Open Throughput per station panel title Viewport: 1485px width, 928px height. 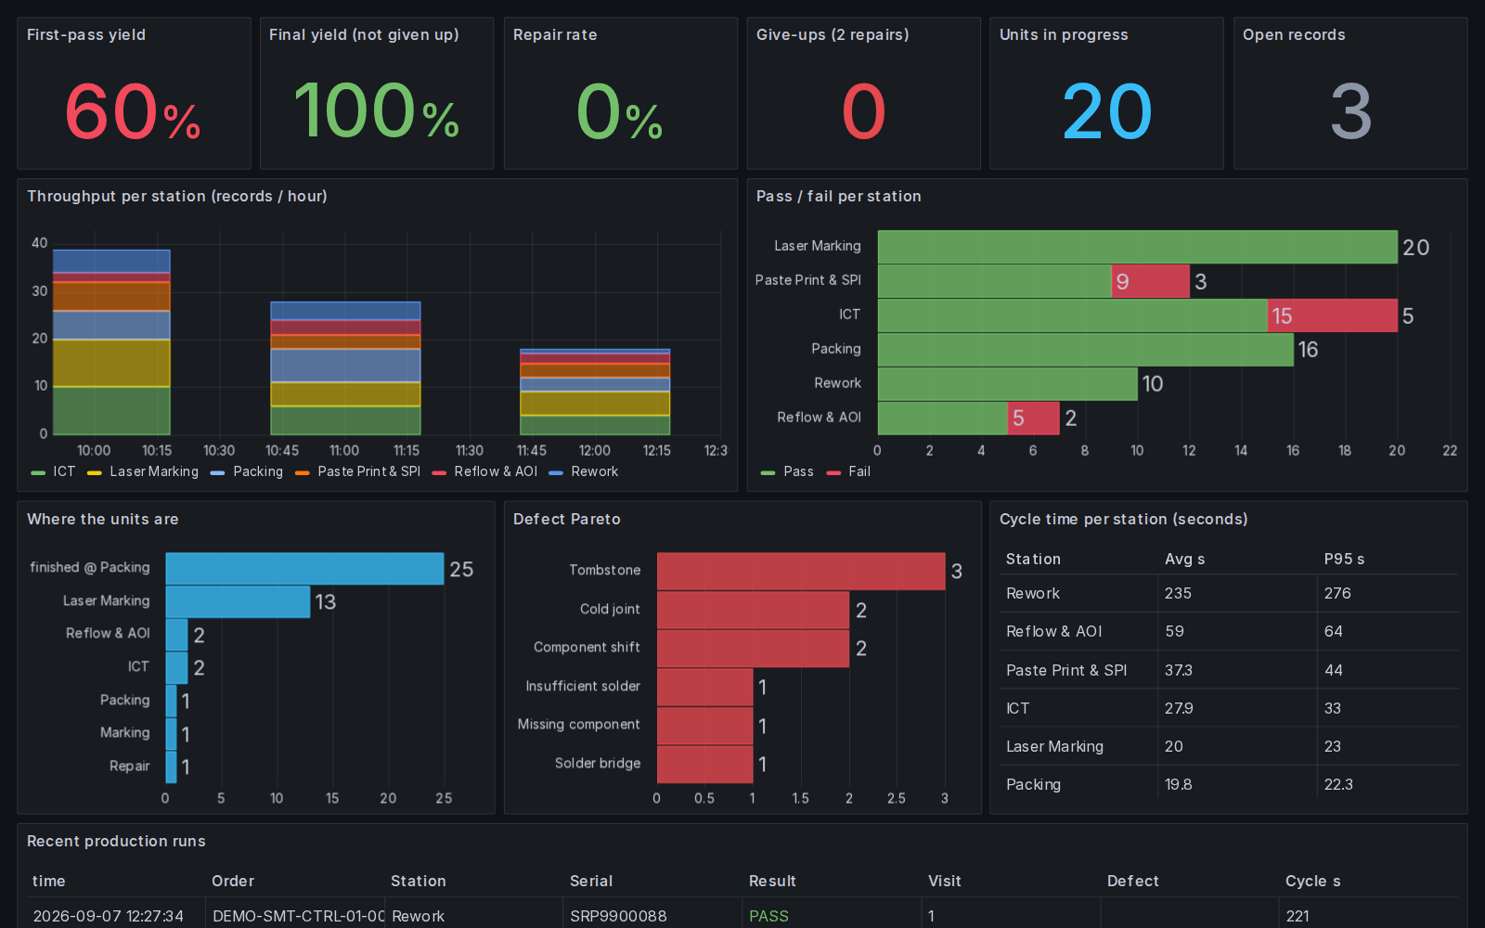click(x=177, y=196)
